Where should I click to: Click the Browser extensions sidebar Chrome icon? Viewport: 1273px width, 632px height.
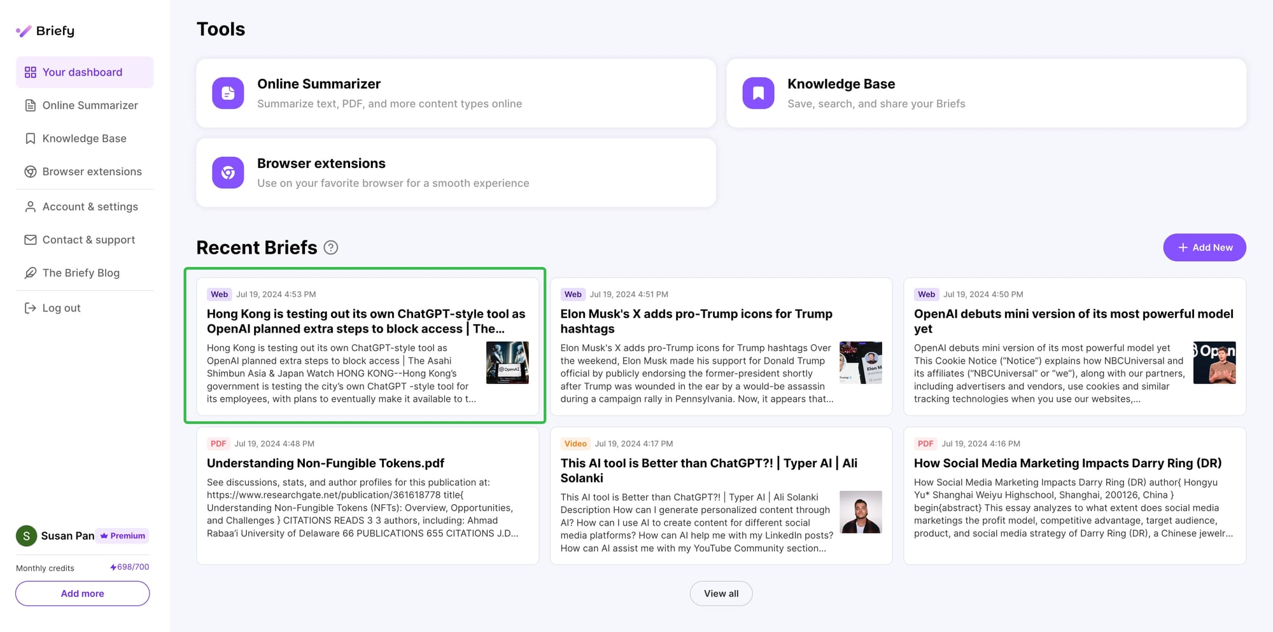pyautogui.click(x=31, y=172)
